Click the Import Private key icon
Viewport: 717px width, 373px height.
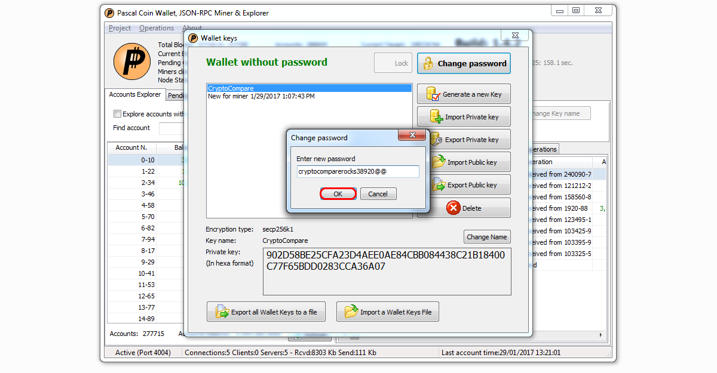pos(436,117)
